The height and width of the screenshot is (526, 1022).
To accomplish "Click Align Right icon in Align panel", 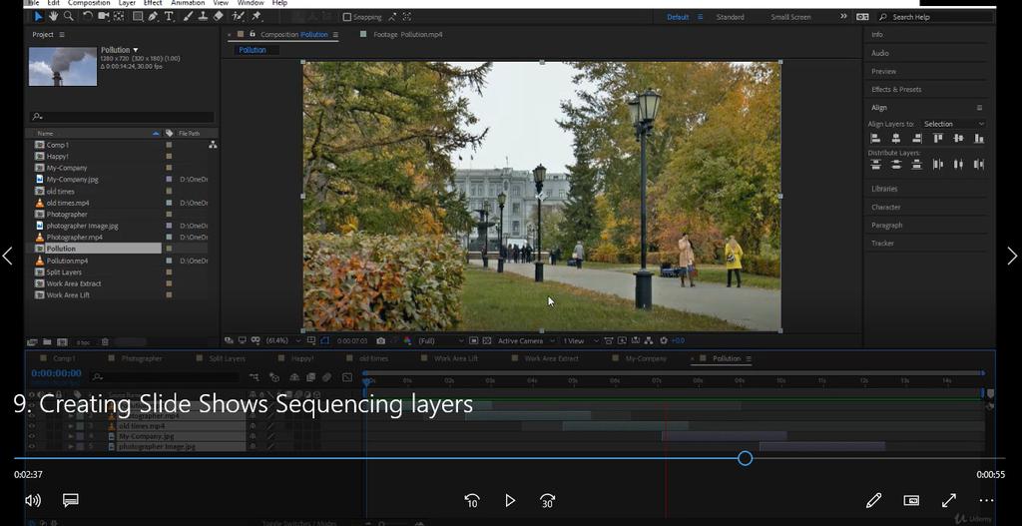I will click(x=916, y=138).
